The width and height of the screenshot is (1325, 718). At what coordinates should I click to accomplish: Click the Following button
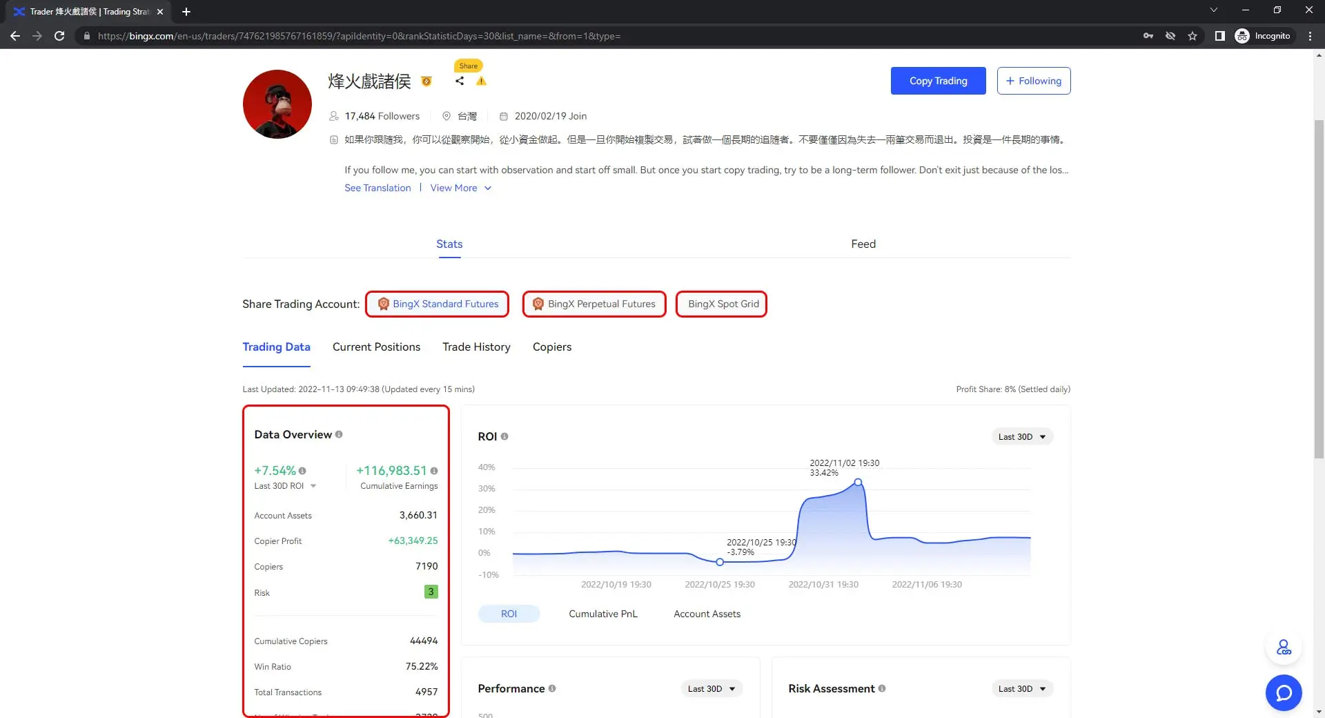pos(1034,81)
